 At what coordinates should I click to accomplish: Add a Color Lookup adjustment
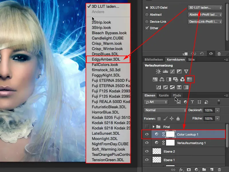189,79
